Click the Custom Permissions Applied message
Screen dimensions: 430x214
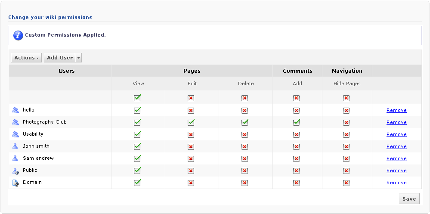pos(65,35)
